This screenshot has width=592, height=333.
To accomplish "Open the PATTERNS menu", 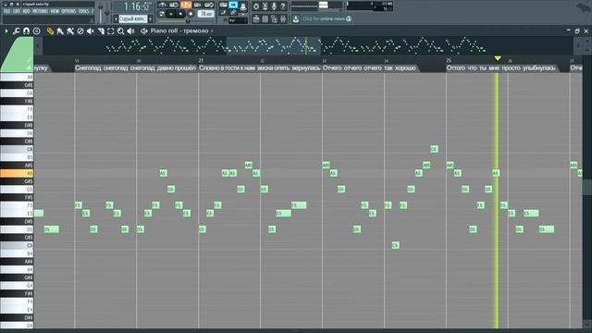I will (40, 11).
